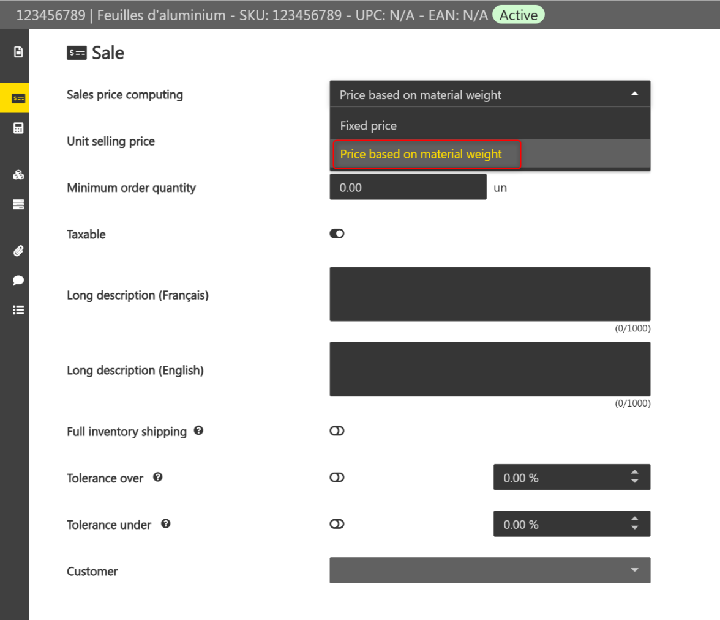Viewport: 720px width, 620px height.
Task: Click the Long description (English) text area
Action: point(489,369)
